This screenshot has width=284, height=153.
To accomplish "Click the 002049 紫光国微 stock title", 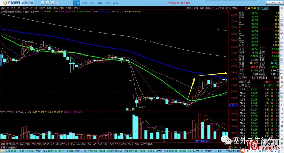I will coord(258,8).
